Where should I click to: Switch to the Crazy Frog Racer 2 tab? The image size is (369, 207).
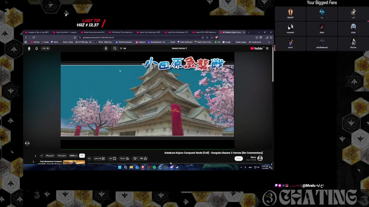tap(65, 32)
